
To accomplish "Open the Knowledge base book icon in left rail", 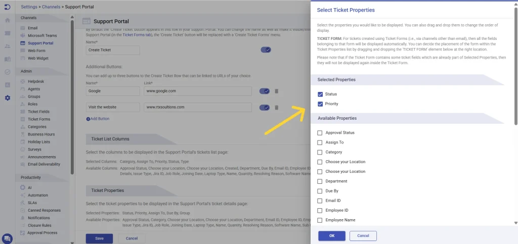I will (x=7, y=59).
